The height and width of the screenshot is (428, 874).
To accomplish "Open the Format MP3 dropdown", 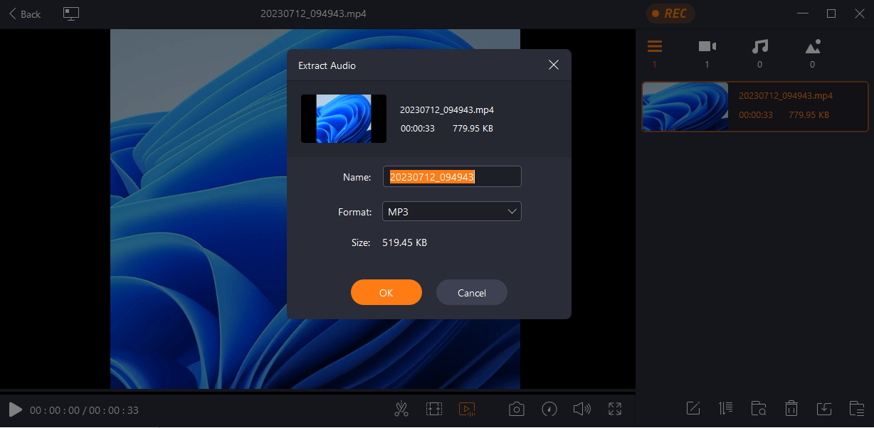I will [452, 212].
